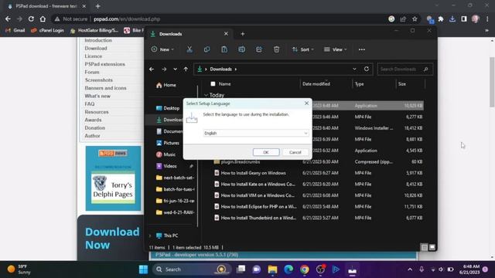The width and height of the screenshot is (495, 278).
Task: Switch to details view icon in Explorer
Action: coord(425,247)
